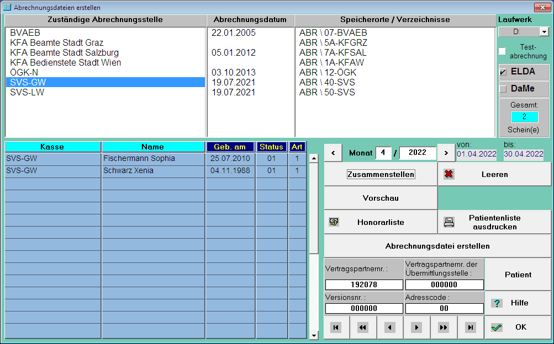Click birth date 25.07.2010
Screen dimensions: 554x344
(230, 159)
